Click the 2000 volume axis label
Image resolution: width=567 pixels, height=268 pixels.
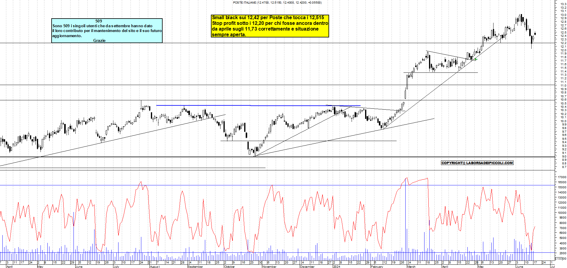562,253
